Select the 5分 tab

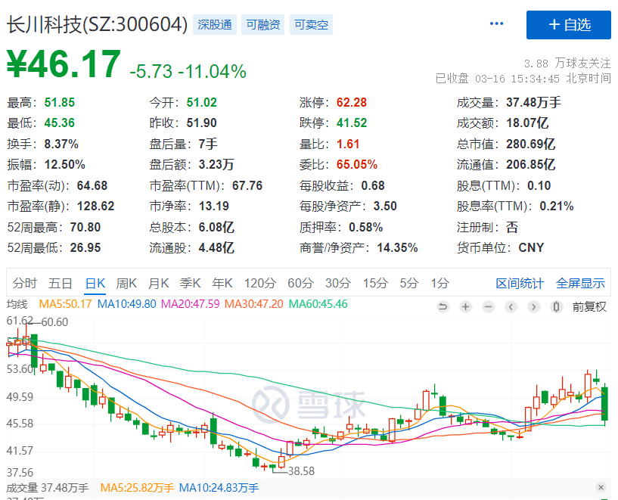point(408,283)
